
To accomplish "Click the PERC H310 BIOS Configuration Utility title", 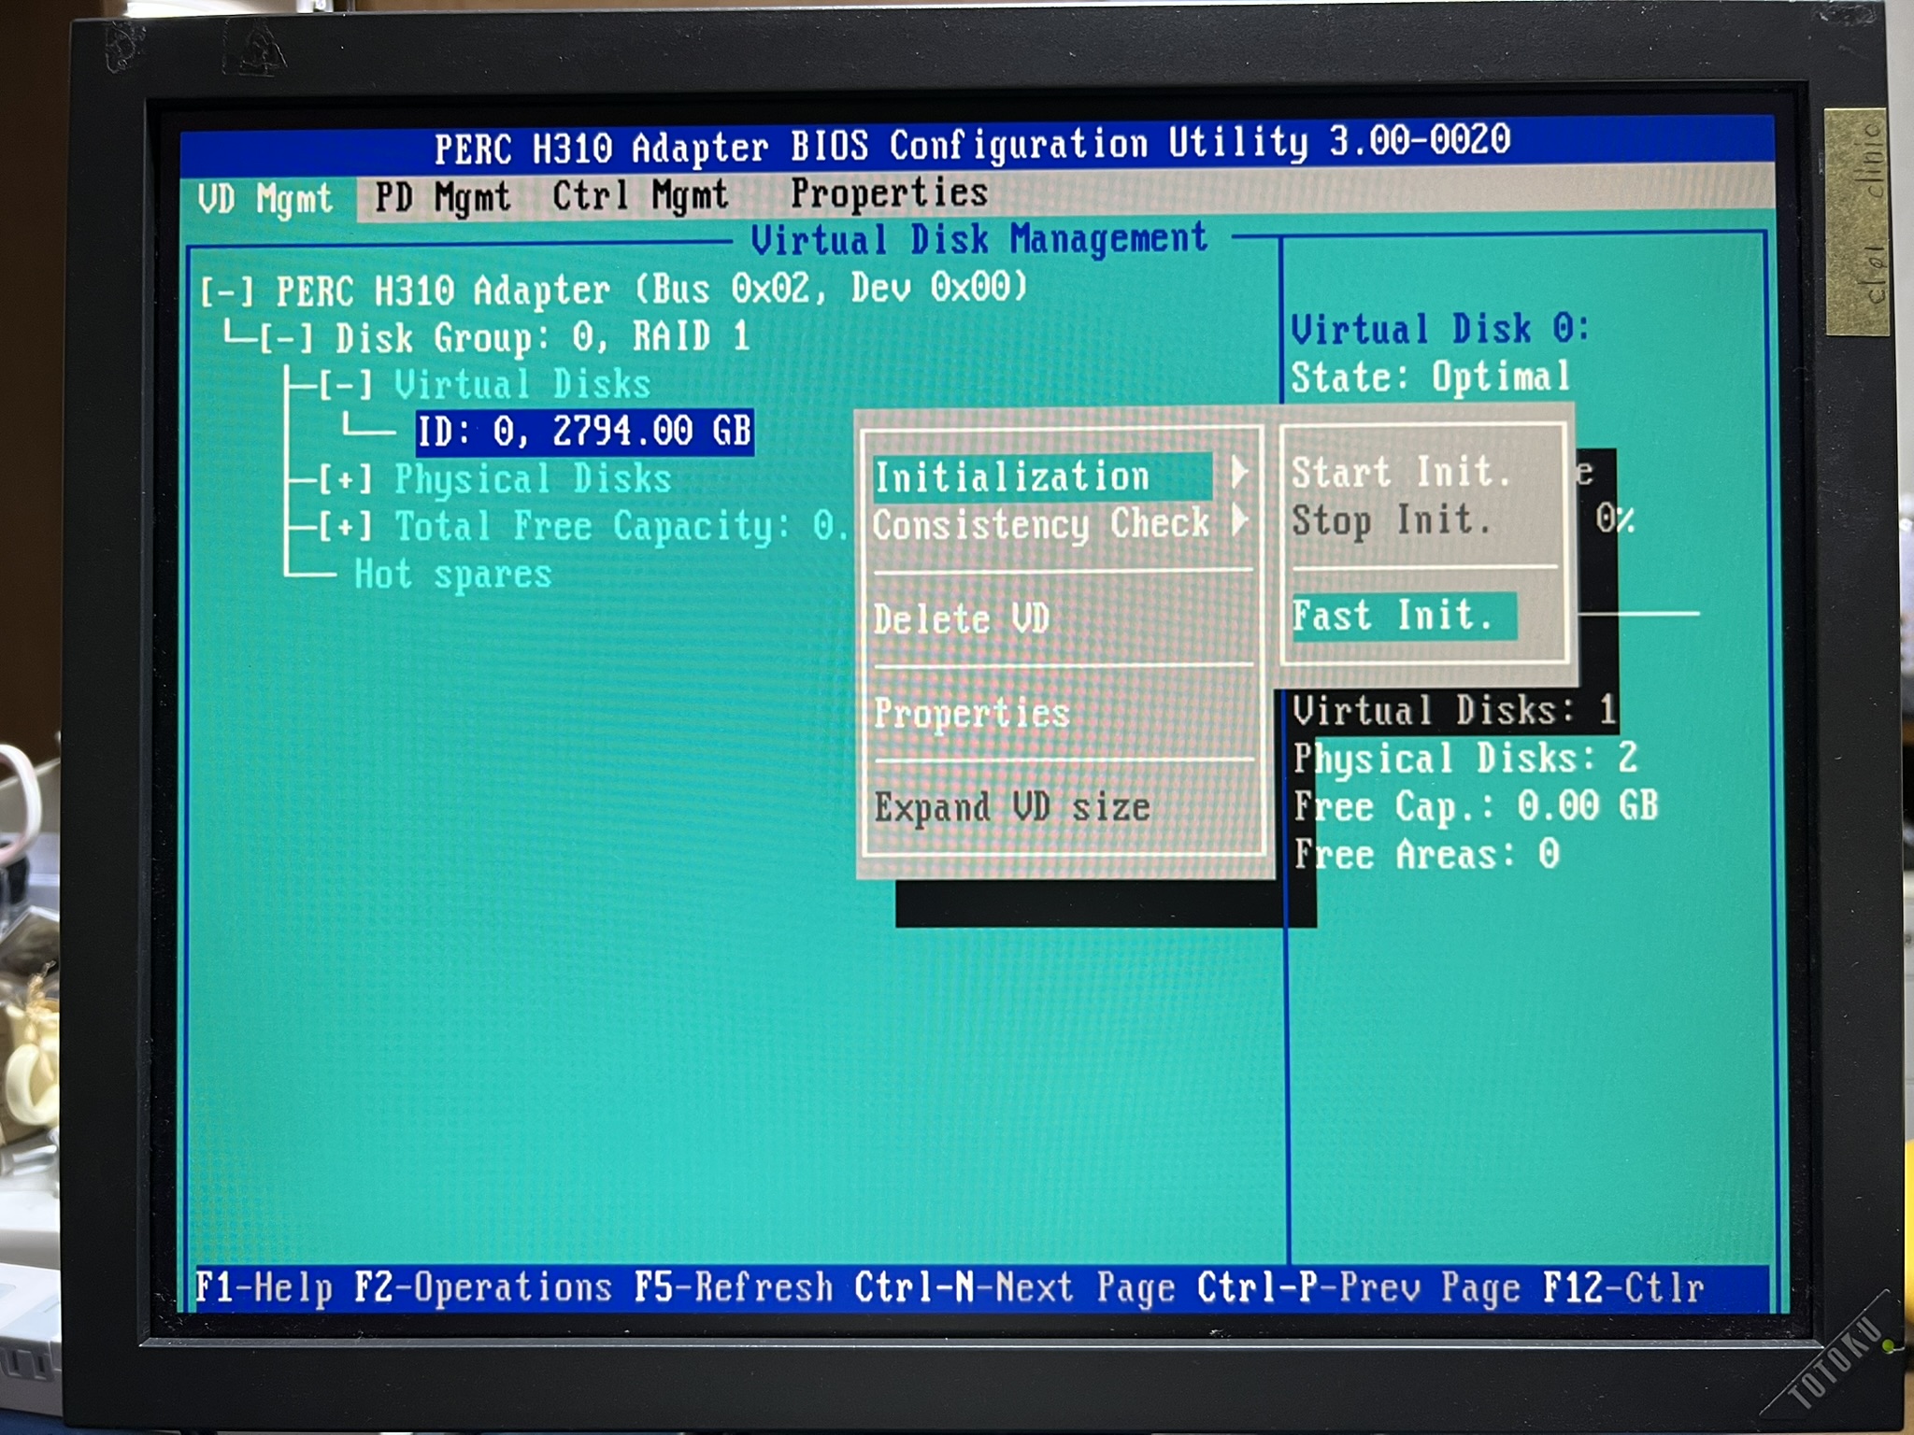I will pos(972,145).
